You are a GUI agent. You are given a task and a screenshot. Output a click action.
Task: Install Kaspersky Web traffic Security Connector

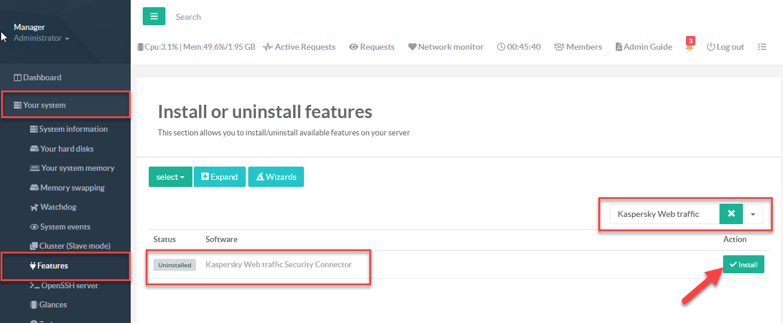(743, 264)
